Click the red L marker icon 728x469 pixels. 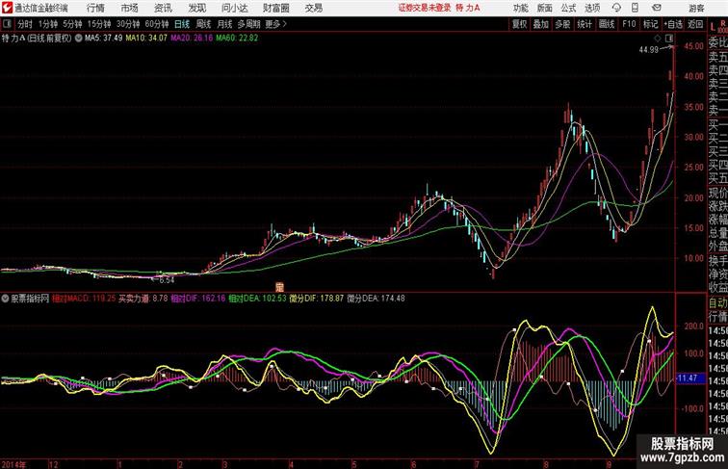coord(714,26)
